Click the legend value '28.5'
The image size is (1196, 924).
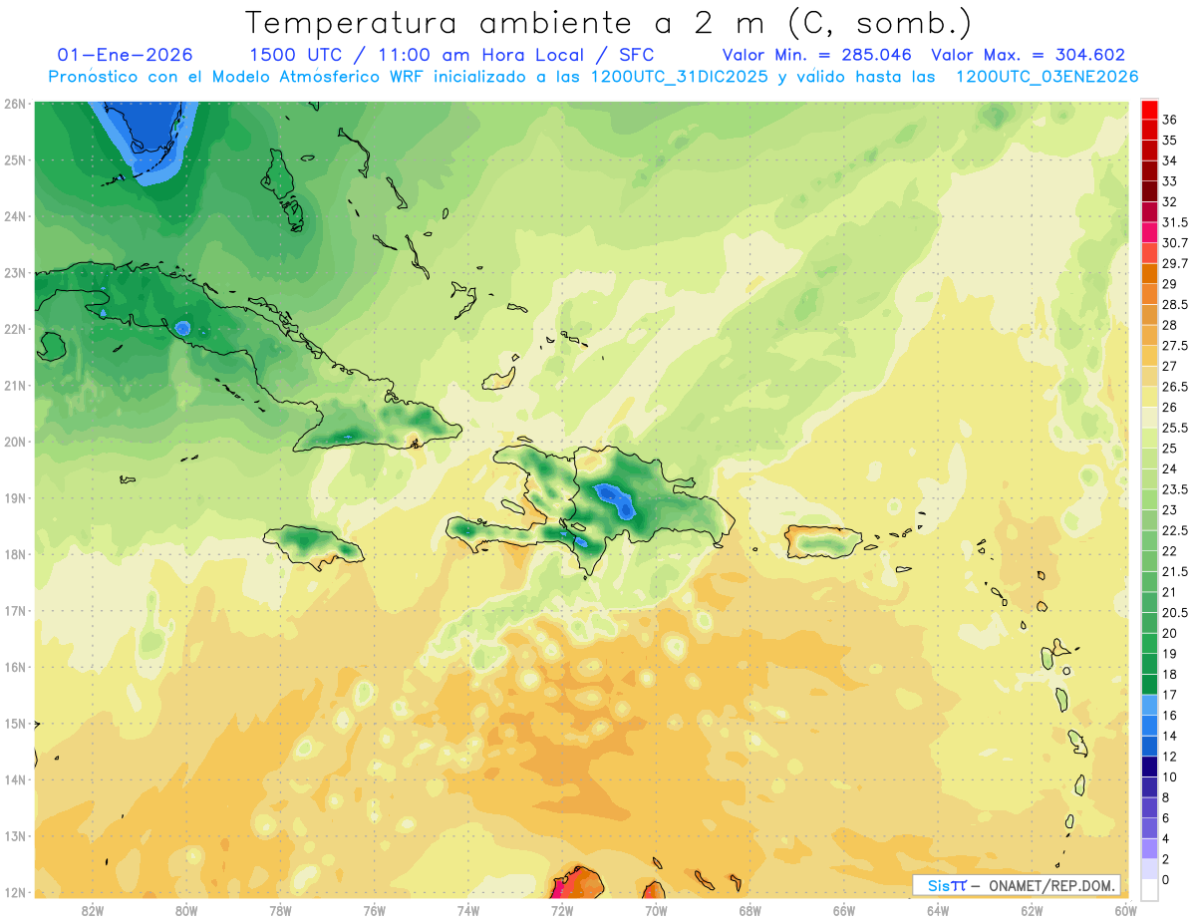(x=1175, y=305)
